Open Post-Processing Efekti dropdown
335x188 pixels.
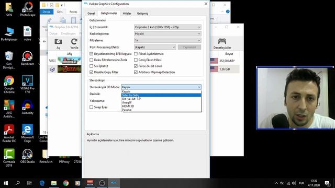pyautogui.click(x=155, y=47)
